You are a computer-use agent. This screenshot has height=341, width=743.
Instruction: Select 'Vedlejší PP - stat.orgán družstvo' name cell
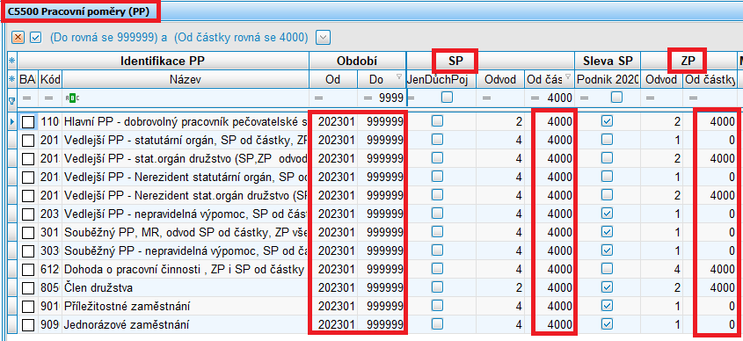point(186,159)
